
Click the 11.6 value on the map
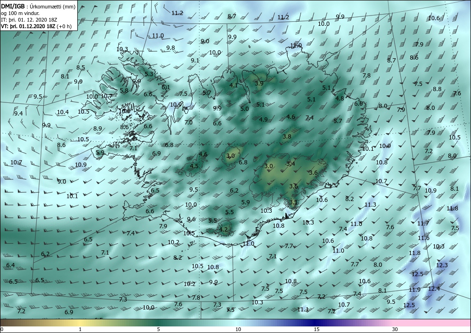pos(423,238)
